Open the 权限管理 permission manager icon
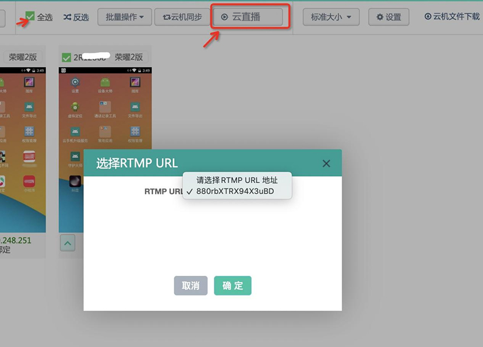Viewport: 483px width, 347px height. [134, 133]
